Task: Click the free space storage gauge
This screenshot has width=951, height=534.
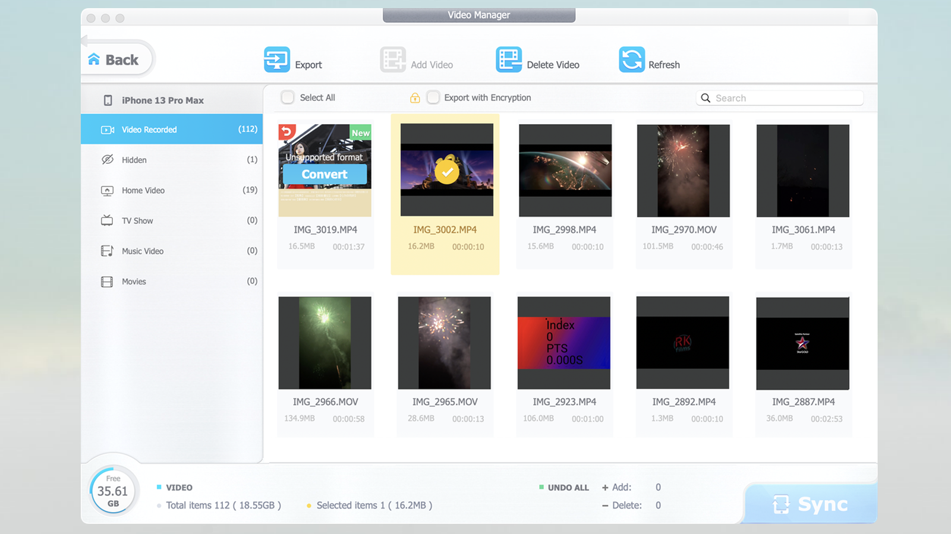Action: pyautogui.click(x=113, y=491)
